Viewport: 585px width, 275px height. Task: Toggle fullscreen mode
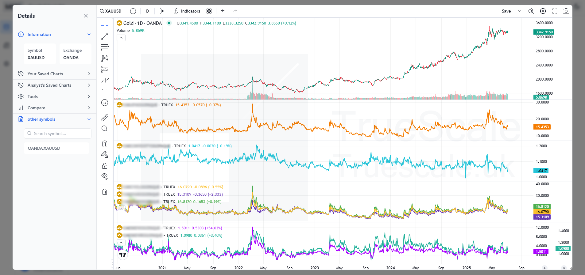pos(555,11)
